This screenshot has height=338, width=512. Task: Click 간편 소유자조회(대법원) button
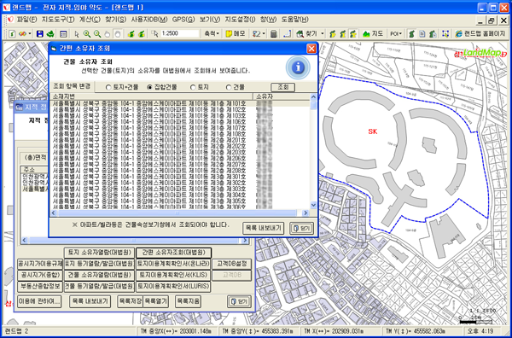click(173, 253)
